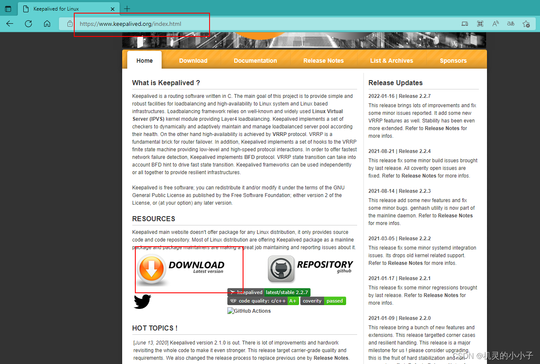Click Release Notes link under Release 2.2.1
The image size is (540, 364).
click(441, 295)
